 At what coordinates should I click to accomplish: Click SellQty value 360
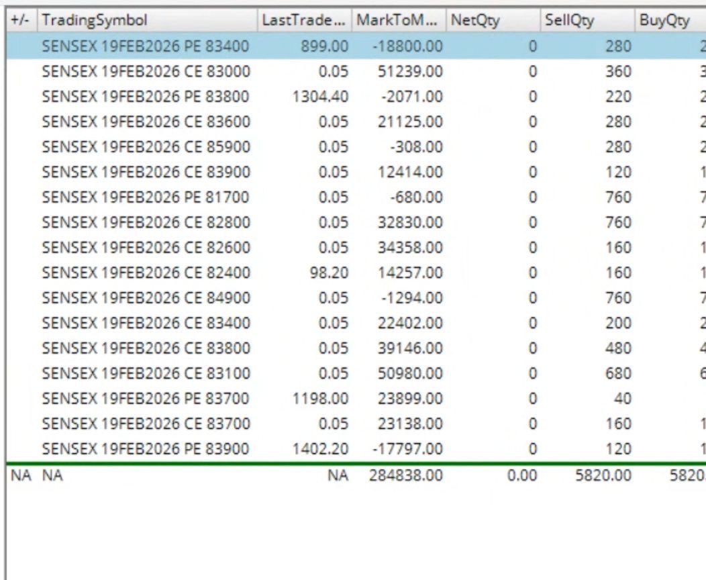[x=618, y=72]
